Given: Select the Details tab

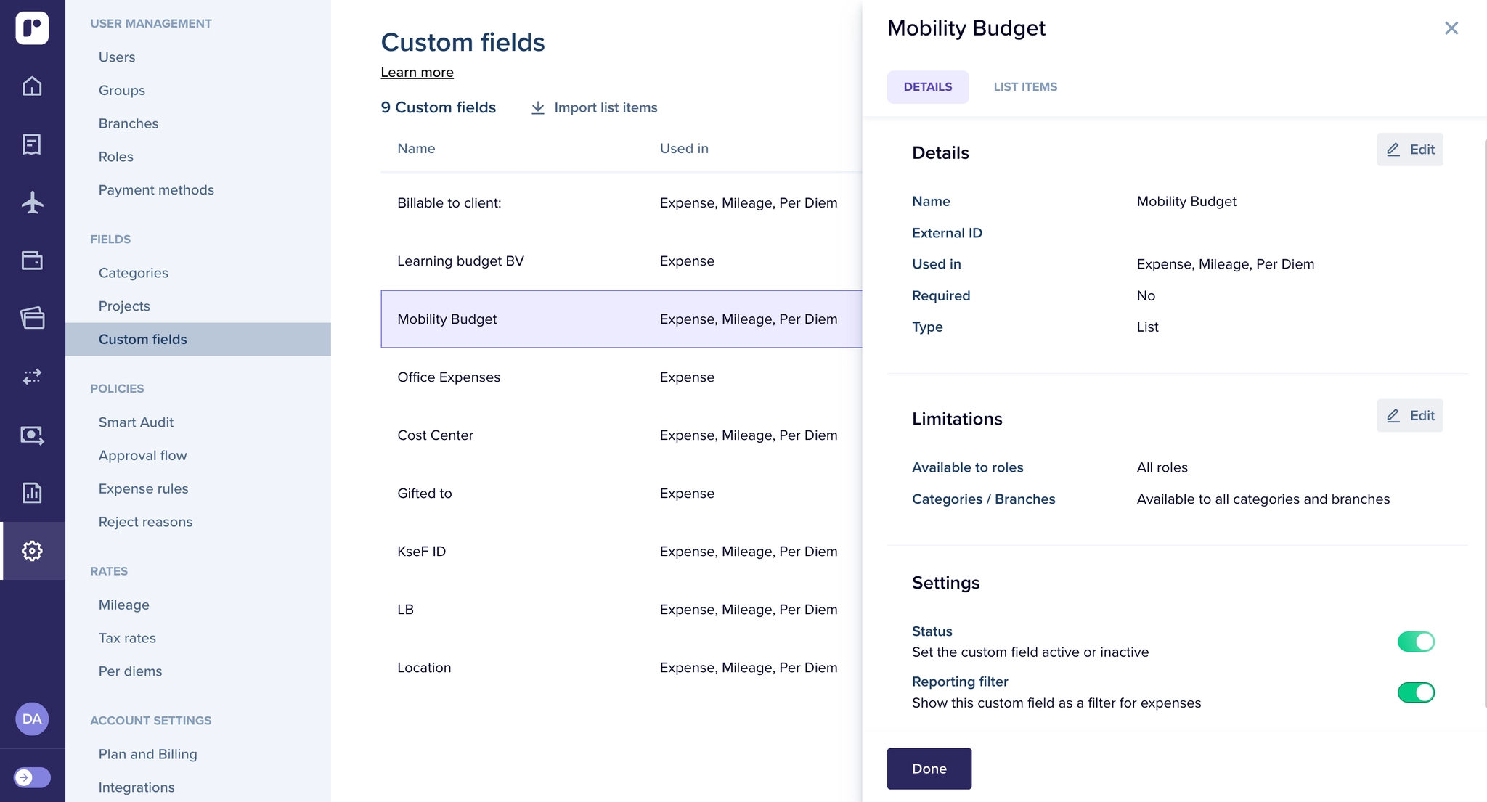Looking at the screenshot, I should [x=928, y=86].
